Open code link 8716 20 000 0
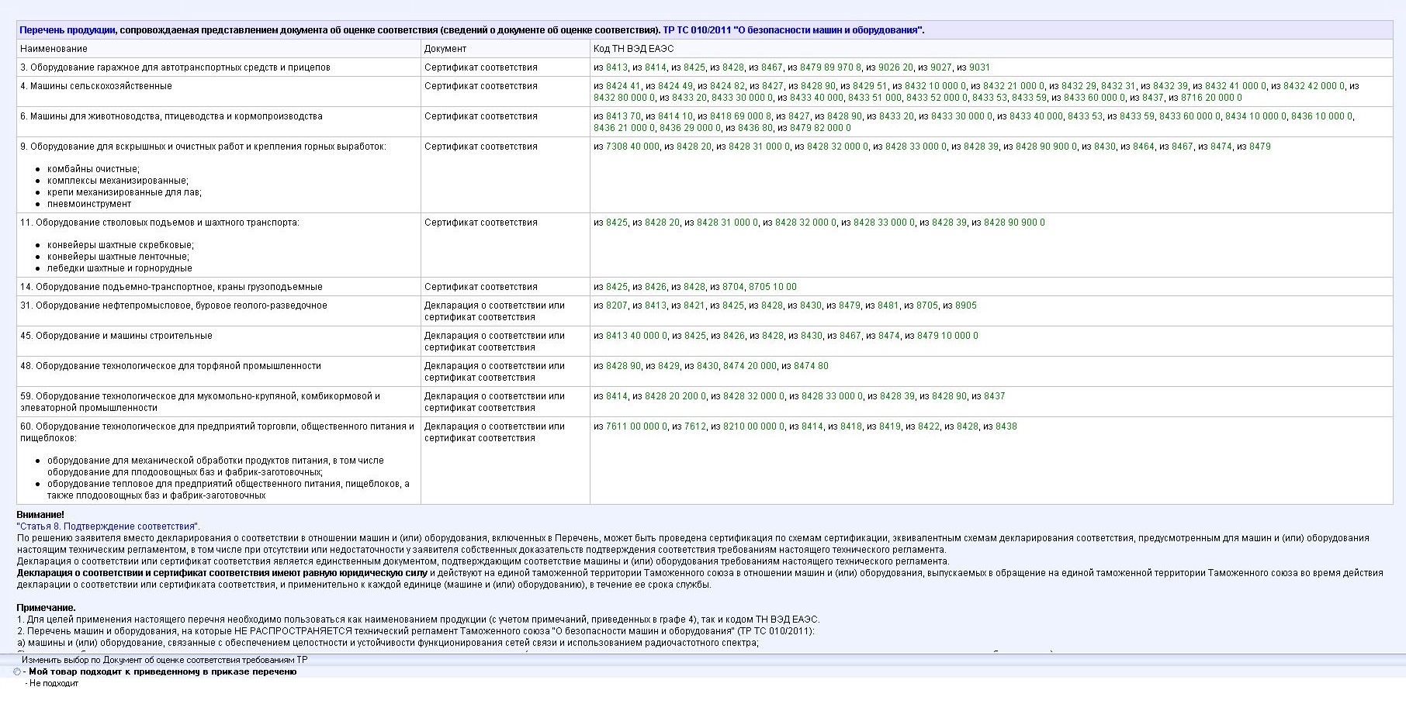Image resolution: width=1406 pixels, height=718 pixels. [x=1211, y=98]
